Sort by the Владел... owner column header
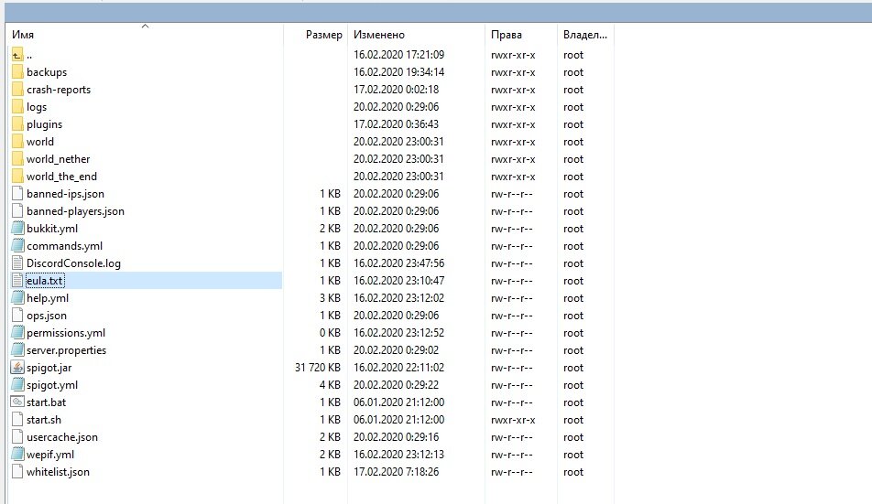The width and height of the screenshot is (872, 504). pos(585,35)
